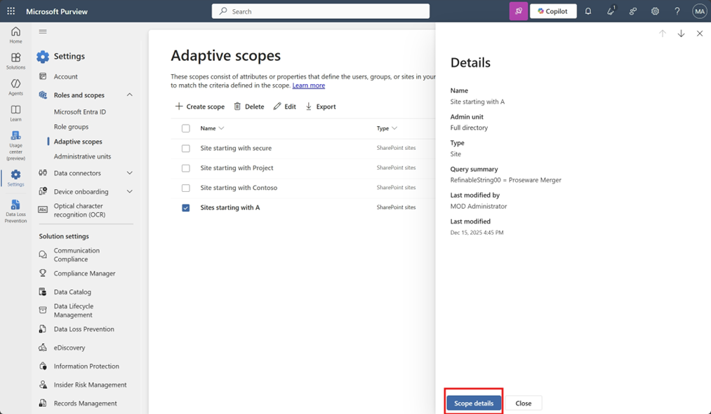The width and height of the screenshot is (711, 414).
Task: Sort by Name column chevron
Action: 221,128
